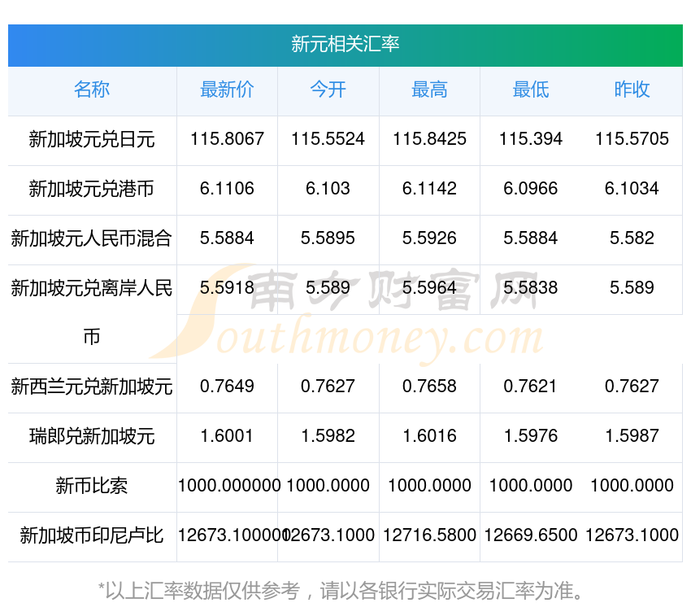Click the 新西兰元兑新加坡元 row name

click(x=92, y=387)
